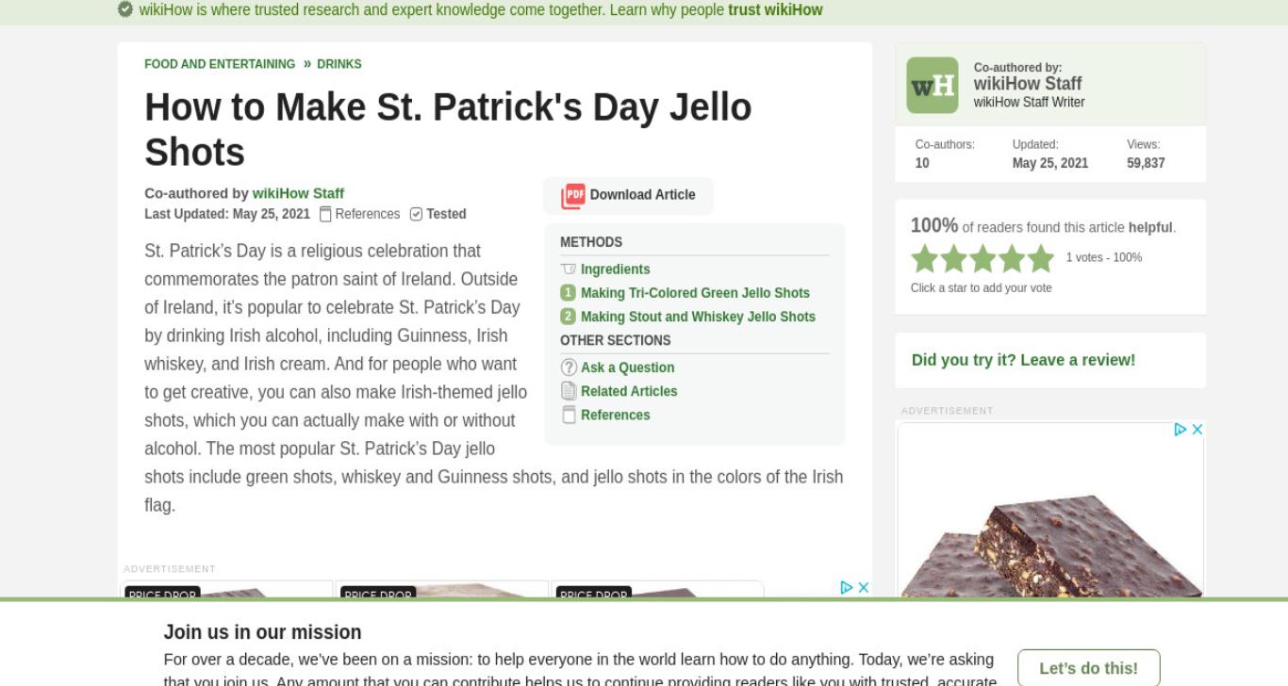The image size is (1288, 686).
Task: Open Food and Entertaining breadcrumb category
Action: click(x=220, y=64)
